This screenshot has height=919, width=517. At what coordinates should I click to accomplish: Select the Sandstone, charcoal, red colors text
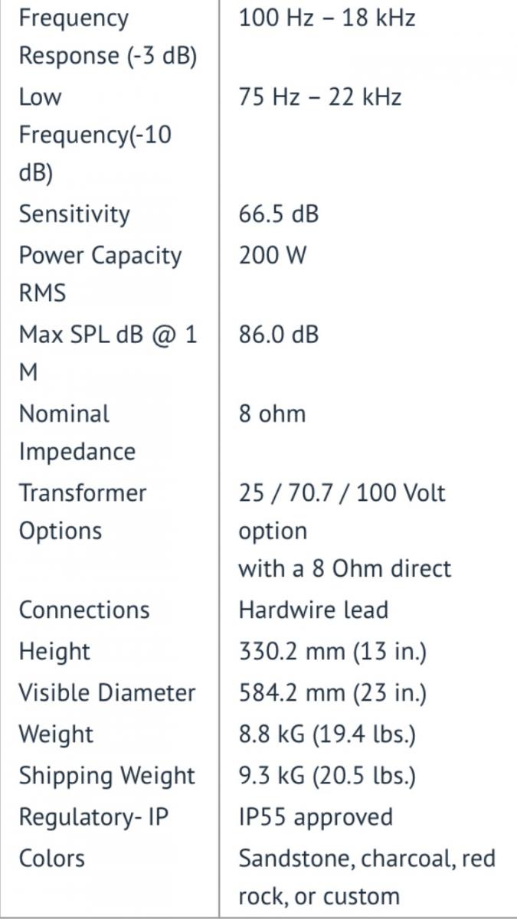tap(367, 858)
